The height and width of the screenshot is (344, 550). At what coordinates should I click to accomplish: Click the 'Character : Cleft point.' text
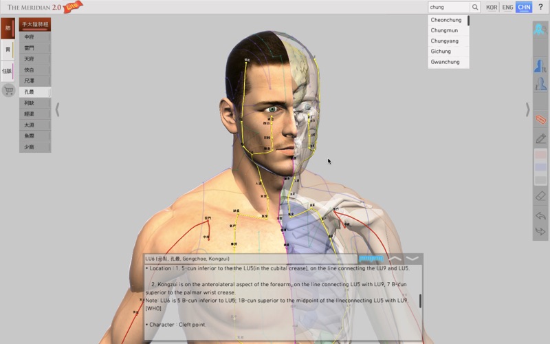(x=176, y=325)
